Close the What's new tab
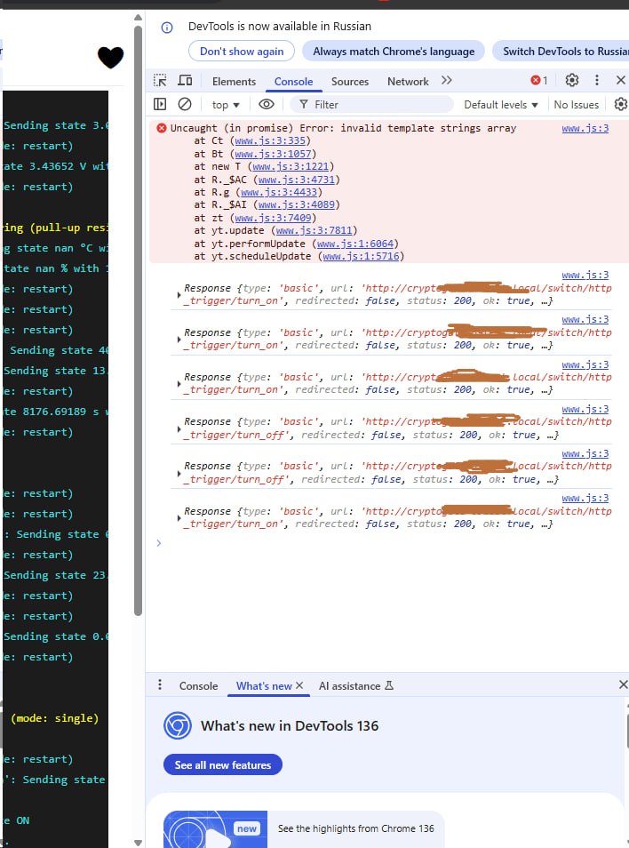This screenshot has width=629, height=848. tap(299, 685)
